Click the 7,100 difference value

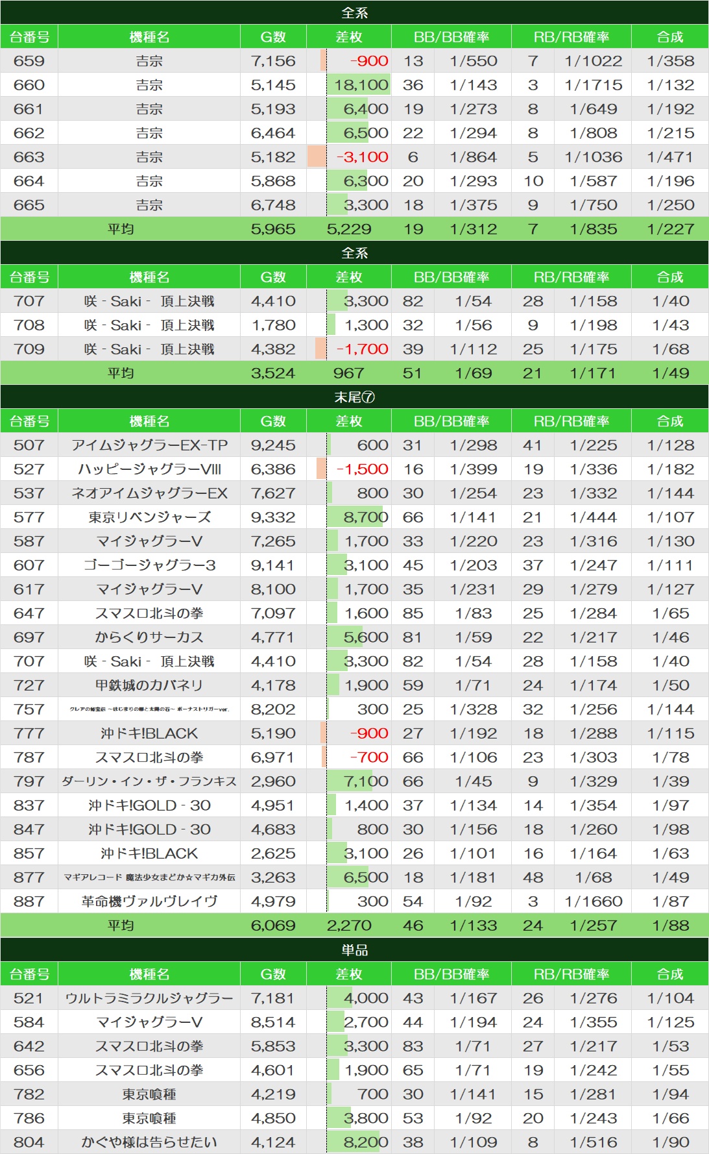click(366, 781)
